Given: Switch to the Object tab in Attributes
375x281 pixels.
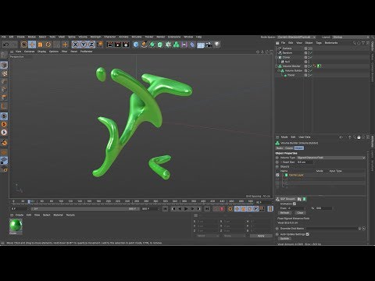Looking at the screenshot, I should 299,148.
